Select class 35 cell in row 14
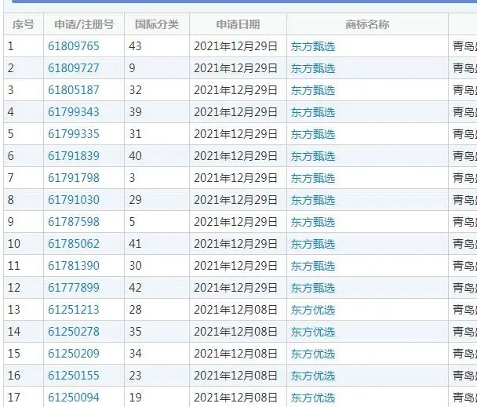Viewport: 477px width, 407px height. (157, 332)
